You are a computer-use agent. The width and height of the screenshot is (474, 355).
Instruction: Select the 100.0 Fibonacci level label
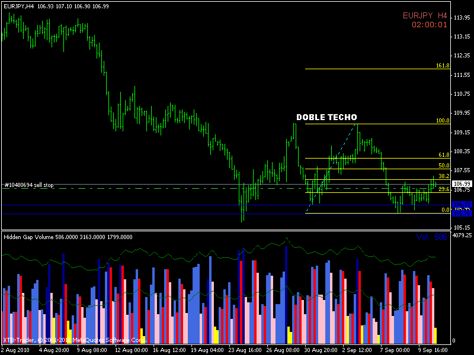[443, 121]
